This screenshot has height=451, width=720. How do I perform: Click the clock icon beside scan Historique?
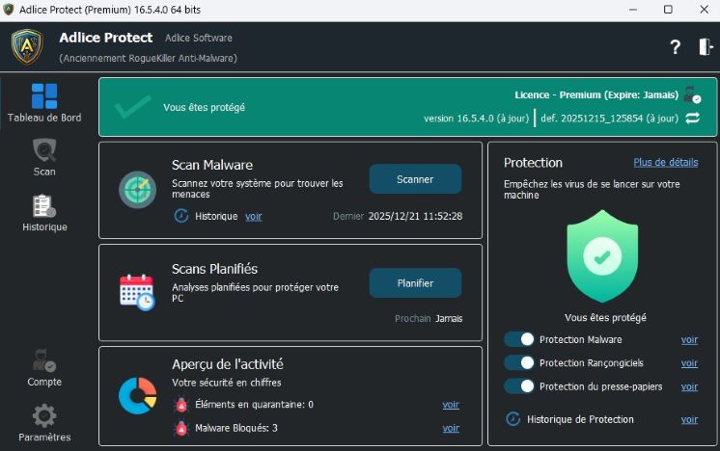(180, 216)
